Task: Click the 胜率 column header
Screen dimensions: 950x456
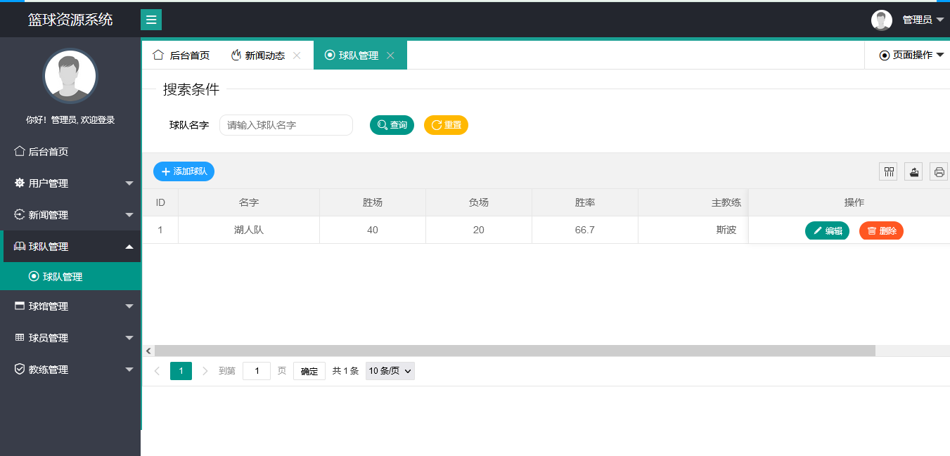Action: [585, 202]
